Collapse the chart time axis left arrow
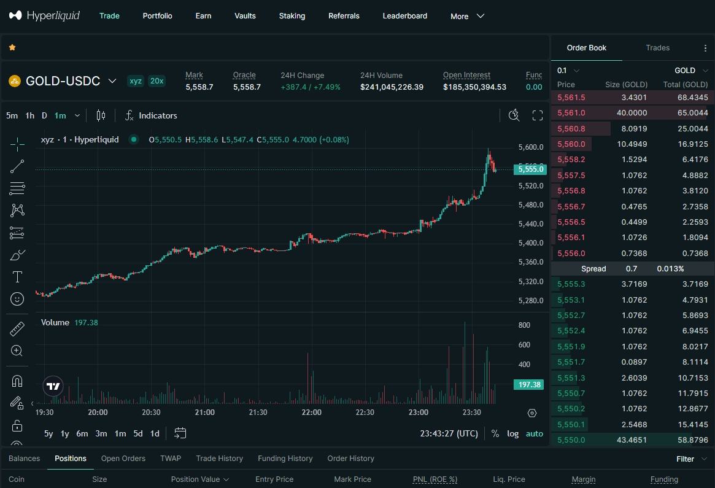 (x=32, y=404)
